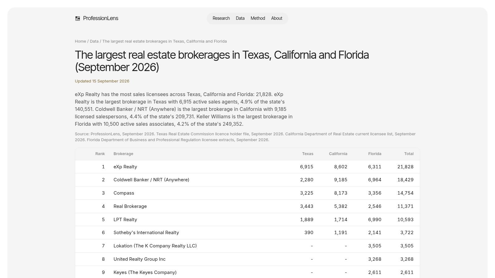Click Keyes (The Keyes Company) row
This screenshot has width=495, height=278.
(x=247, y=272)
